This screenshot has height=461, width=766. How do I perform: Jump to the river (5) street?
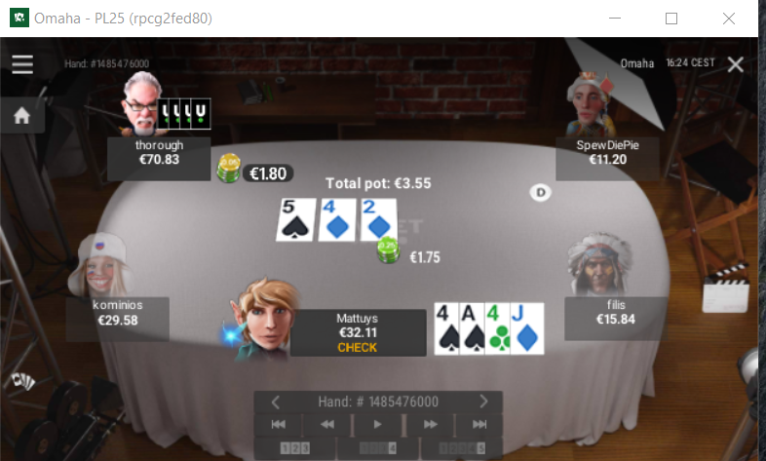coord(462,448)
